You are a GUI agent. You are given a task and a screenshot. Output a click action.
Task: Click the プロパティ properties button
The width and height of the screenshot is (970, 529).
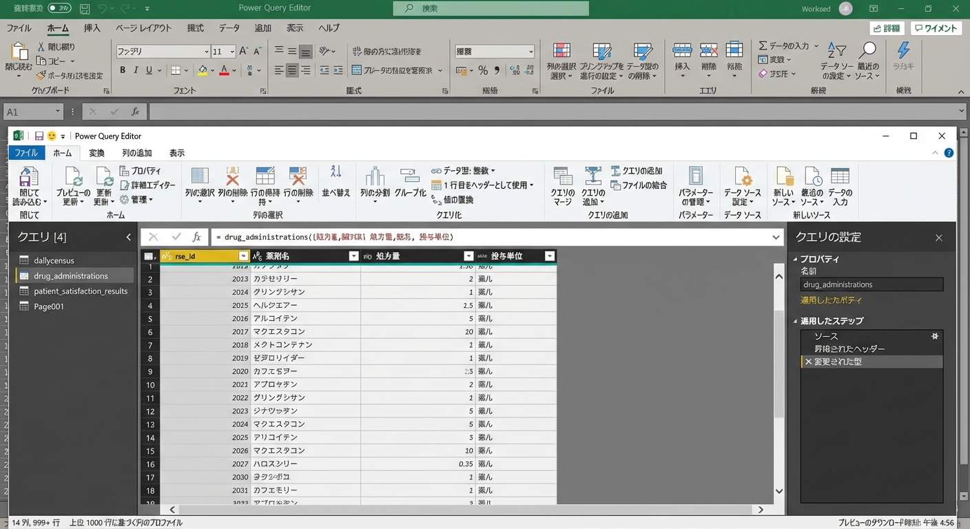[x=141, y=171]
